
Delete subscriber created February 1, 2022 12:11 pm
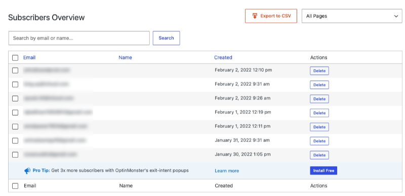click(319, 127)
